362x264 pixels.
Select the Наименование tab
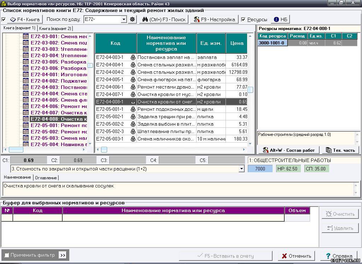click(x=17, y=177)
